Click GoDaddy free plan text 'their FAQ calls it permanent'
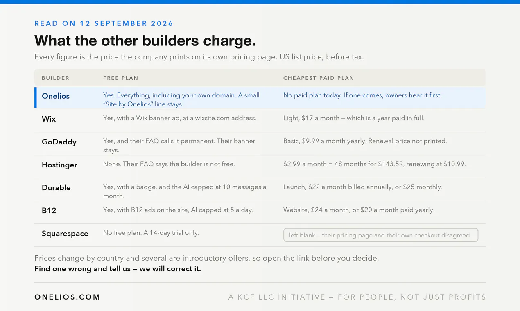This screenshot has width=520, height=311. (179, 145)
